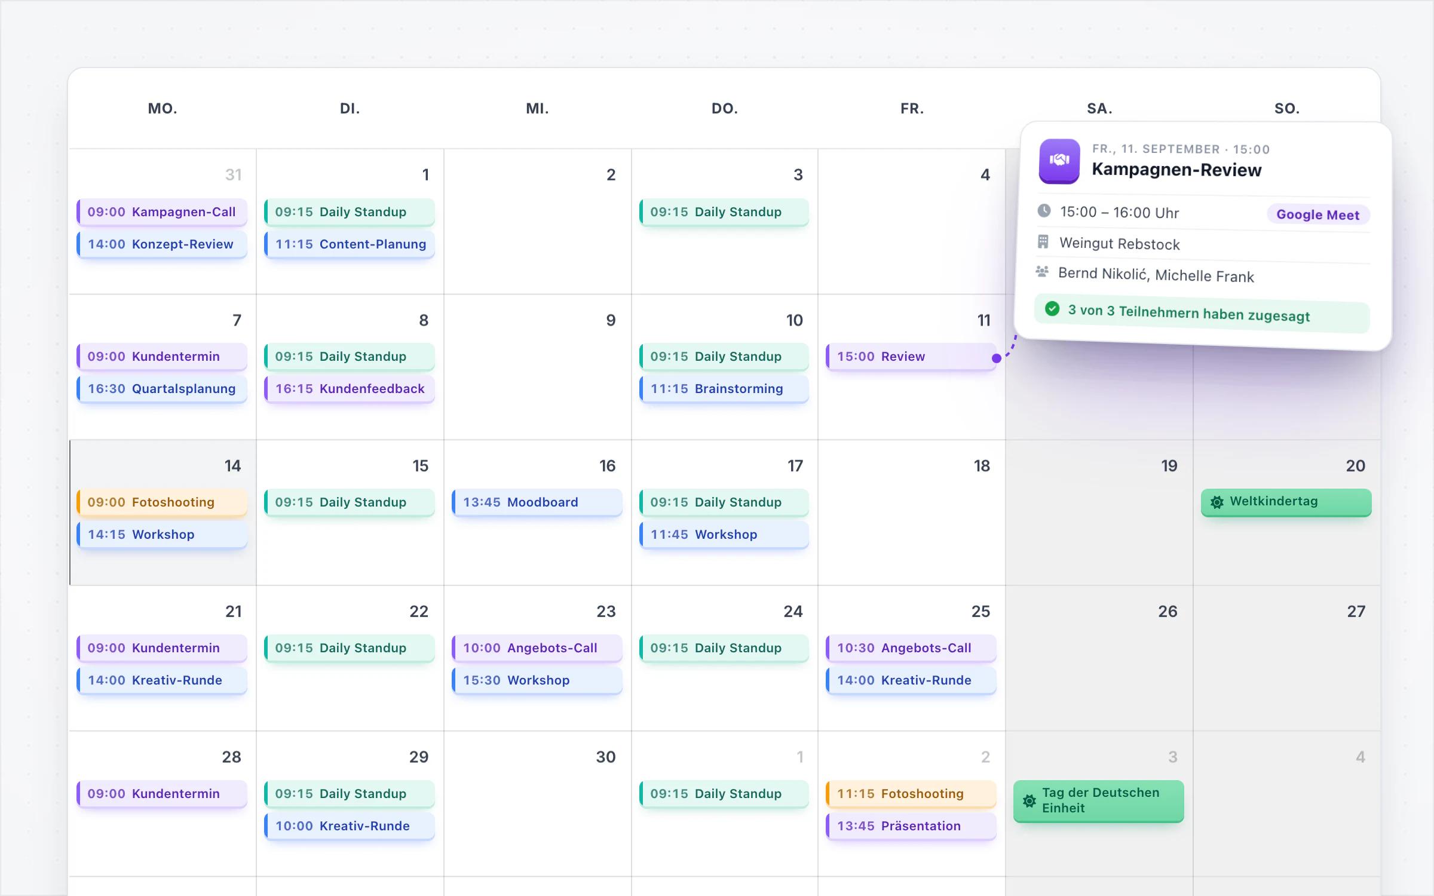
Task: Open the 10:00 Kreativ-Runde on Tuesday 29
Action: click(350, 826)
